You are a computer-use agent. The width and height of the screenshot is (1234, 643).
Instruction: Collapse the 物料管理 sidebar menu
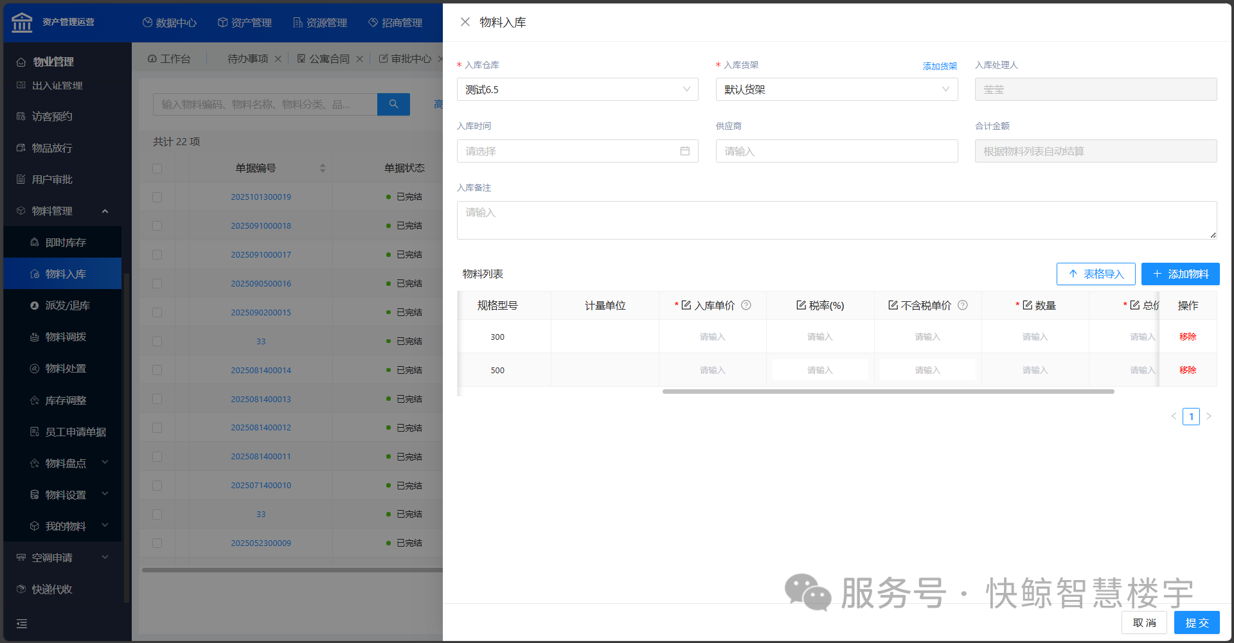pyautogui.click(x=105, y=211)
